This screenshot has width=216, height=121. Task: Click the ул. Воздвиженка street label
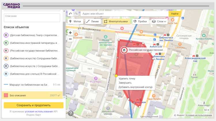89,29
